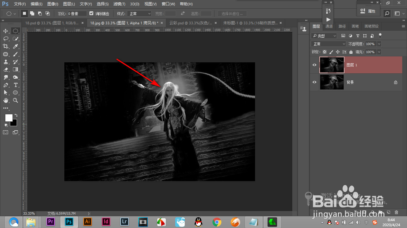Select the Gradient tool
The width and height of the screenshot is (407, 228).
(x=15, y=69)
